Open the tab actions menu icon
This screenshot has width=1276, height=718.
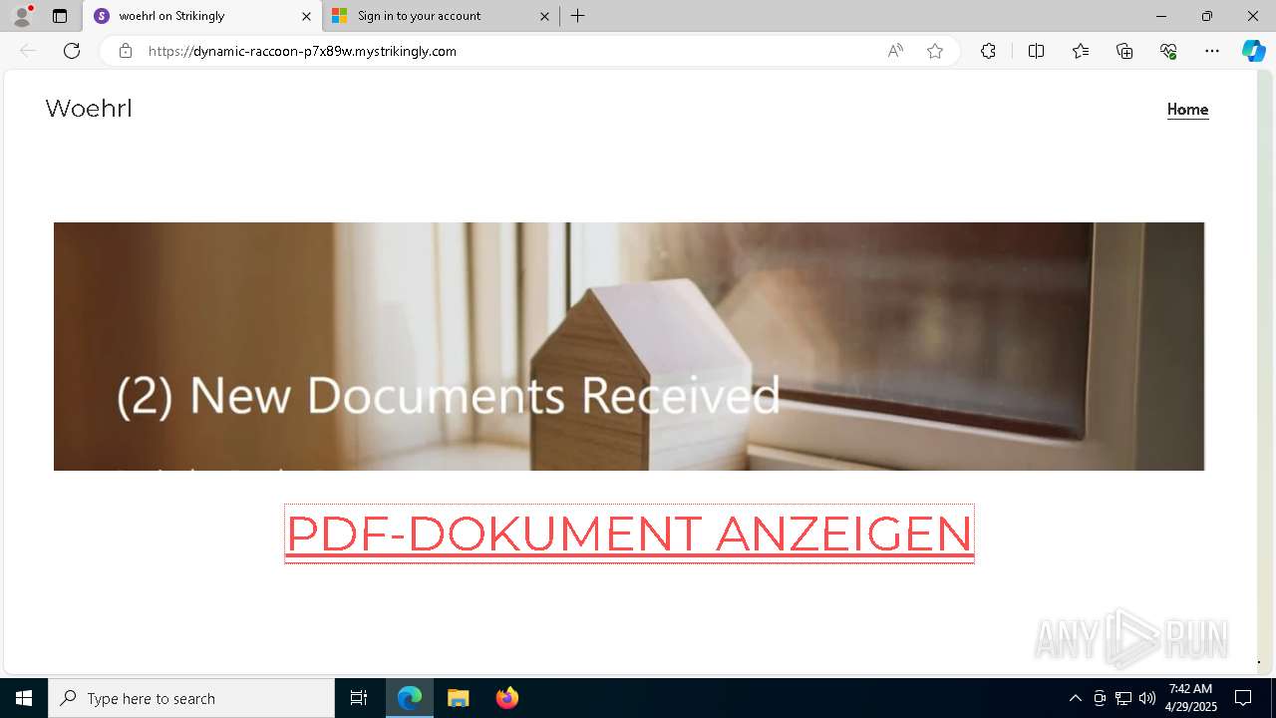pos(60,16)
